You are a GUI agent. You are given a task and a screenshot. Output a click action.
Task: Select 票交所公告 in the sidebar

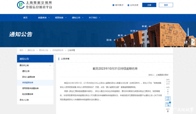tap(35, 65)
